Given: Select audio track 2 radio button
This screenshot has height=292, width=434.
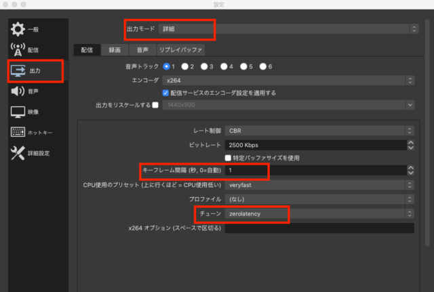Looking at the screenshot, I should click(x=184, y=66).
